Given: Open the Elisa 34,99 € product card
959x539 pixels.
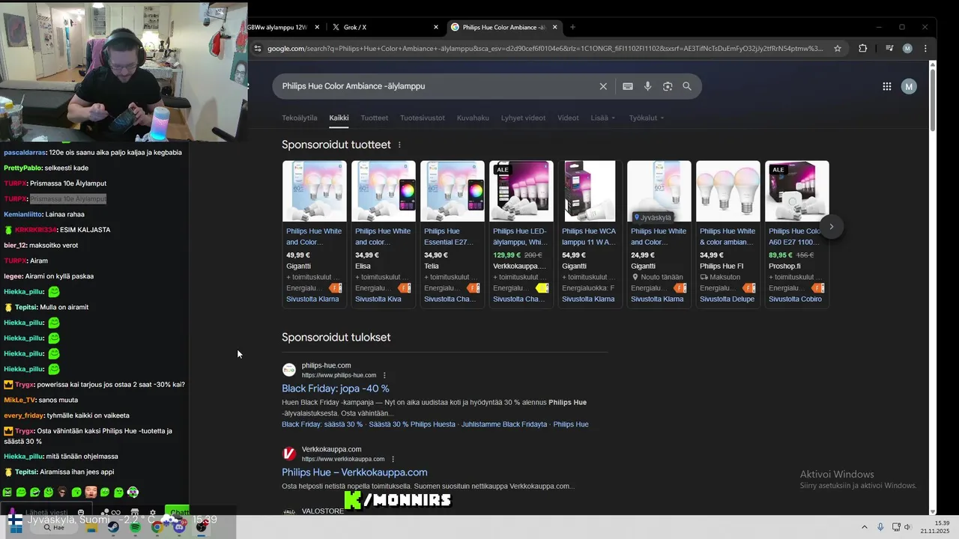Looking at the screenshot, I should point(384,234).
